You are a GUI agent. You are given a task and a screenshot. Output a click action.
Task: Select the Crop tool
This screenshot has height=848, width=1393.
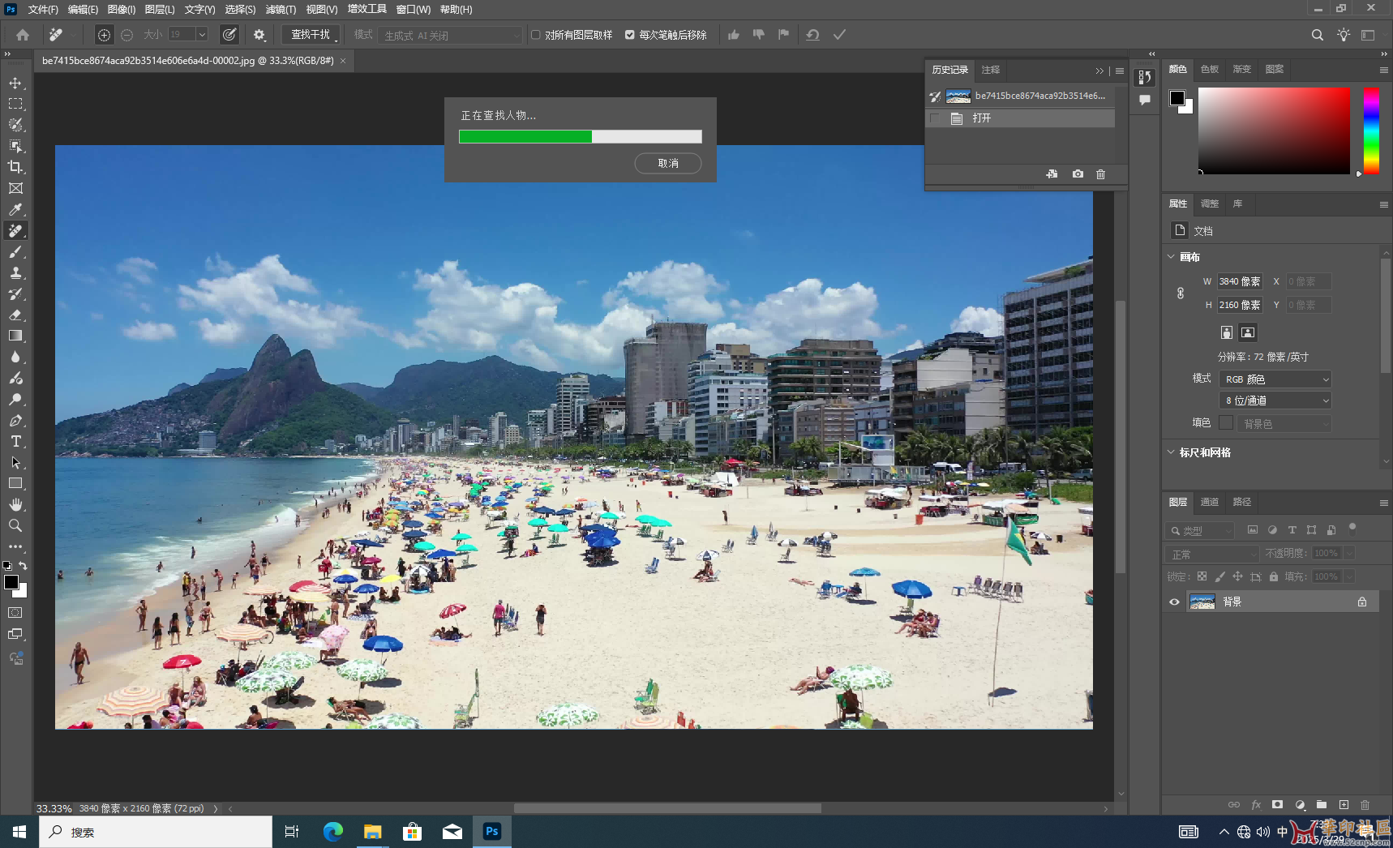tap(15, 167)
